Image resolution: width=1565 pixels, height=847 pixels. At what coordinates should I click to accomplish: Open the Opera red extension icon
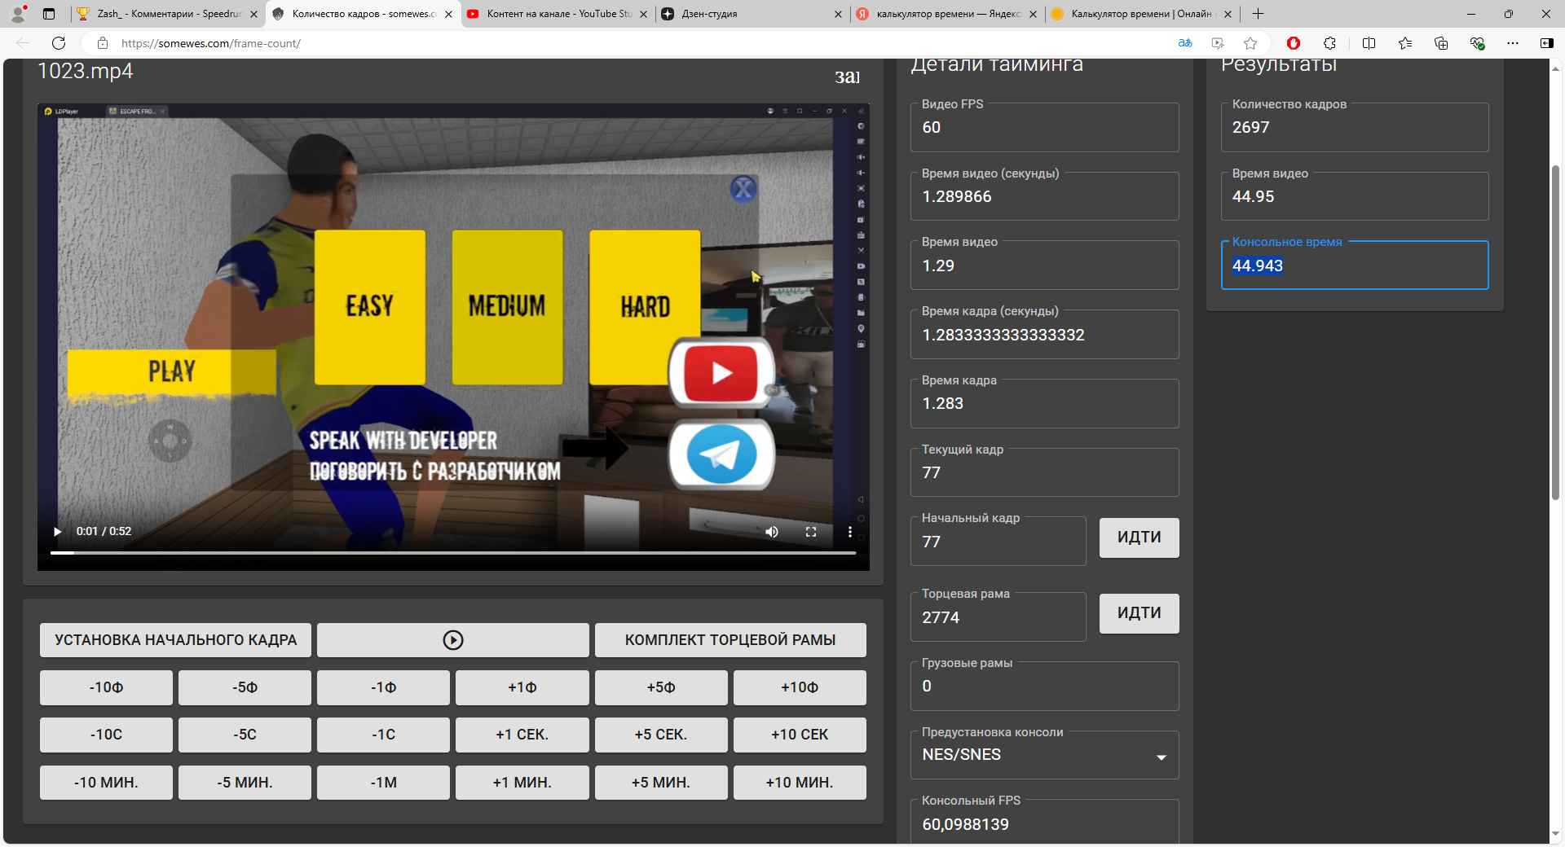point(1294,43)
